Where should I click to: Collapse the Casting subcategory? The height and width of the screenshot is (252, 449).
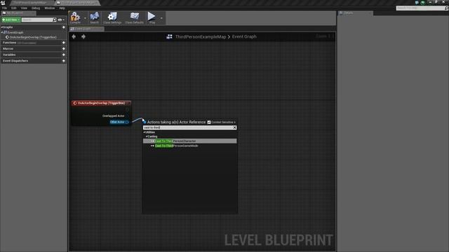[147, 136]
